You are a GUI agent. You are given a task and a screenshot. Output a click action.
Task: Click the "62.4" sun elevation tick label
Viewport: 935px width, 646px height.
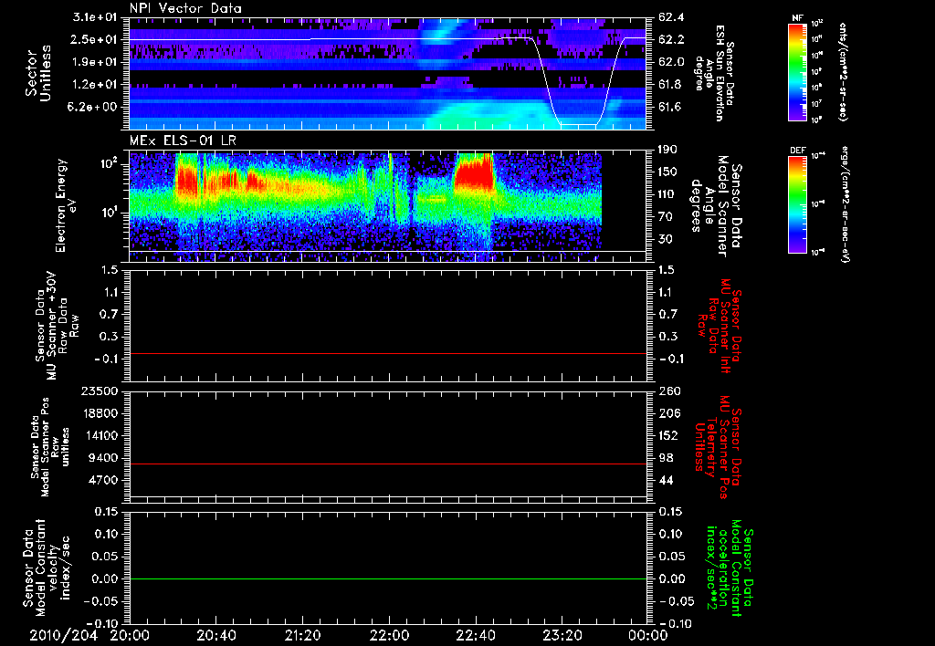[x=671, y=17]
